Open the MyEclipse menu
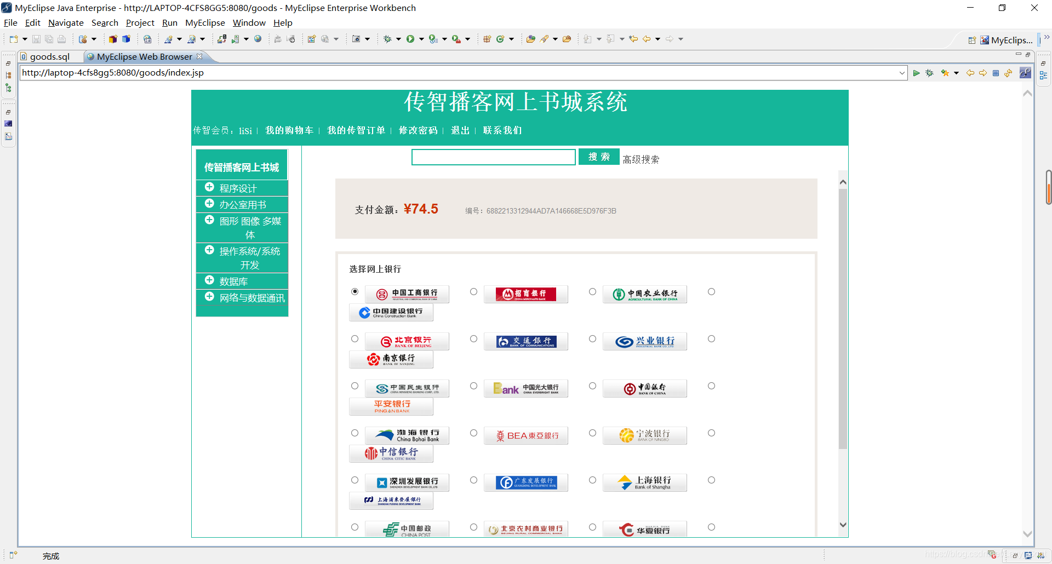The width and height of the screenshot is (1052, 564). [205, 22]
